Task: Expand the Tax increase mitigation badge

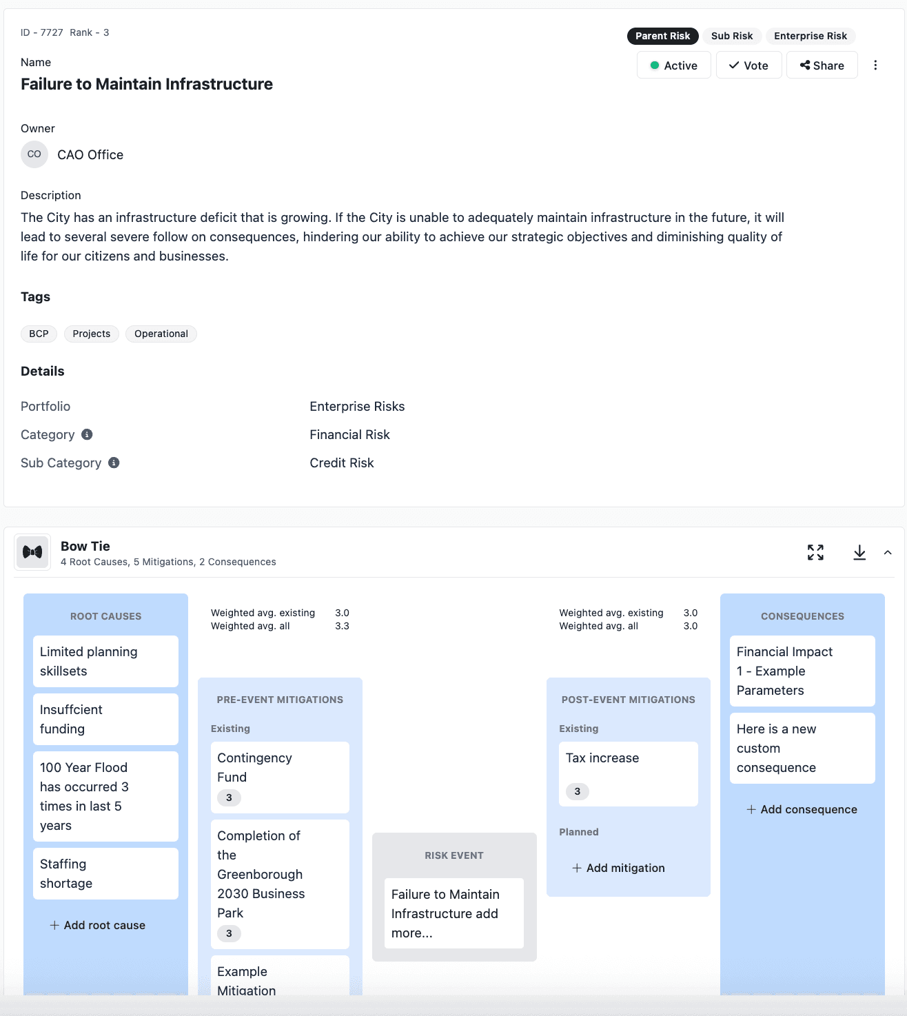Action: tap(577, 791)
